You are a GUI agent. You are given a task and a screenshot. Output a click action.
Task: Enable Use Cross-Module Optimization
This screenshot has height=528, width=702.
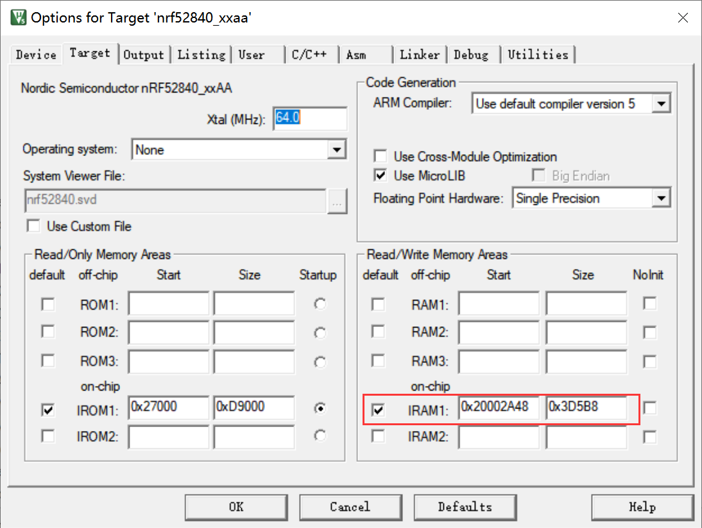tap(380, 157)
